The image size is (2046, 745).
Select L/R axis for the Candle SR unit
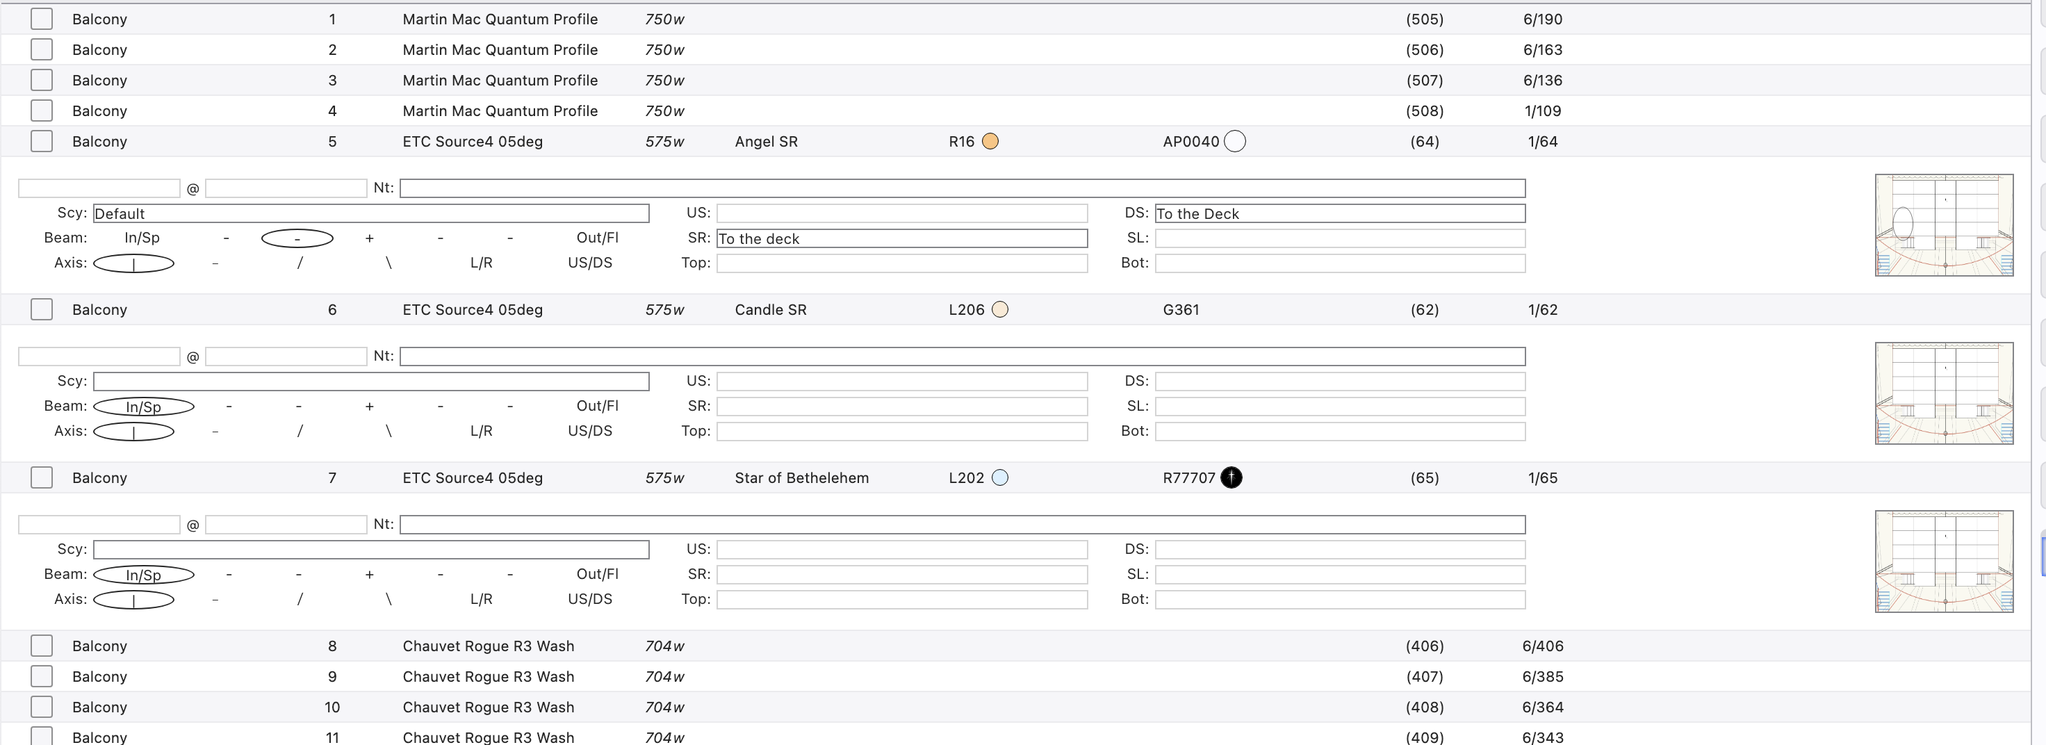[480, 430]
